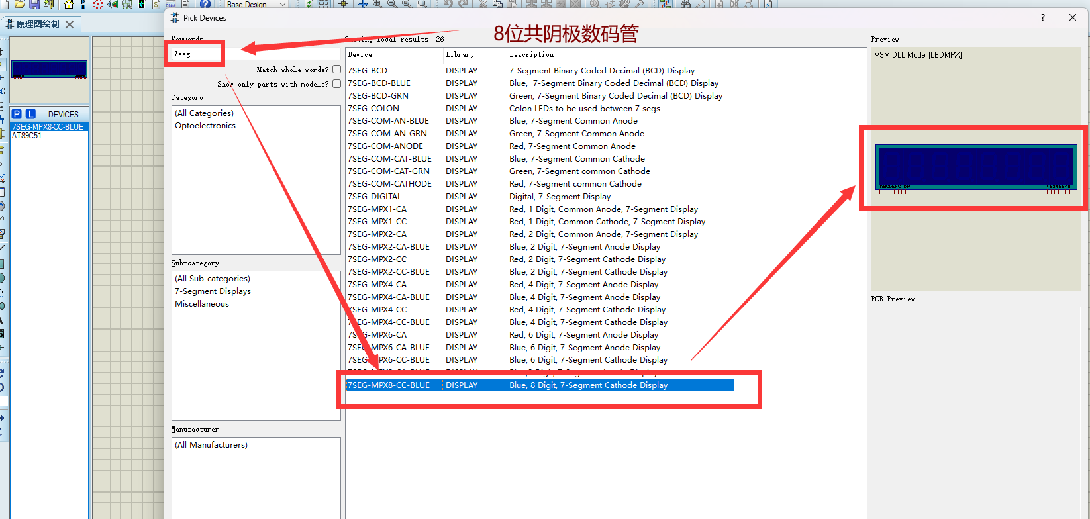The width and height of the screenshot is (1090, 519).
Task: Select the 7SEG-MPX4-CC-BLUE device row
Action: [x=540, y=322]
